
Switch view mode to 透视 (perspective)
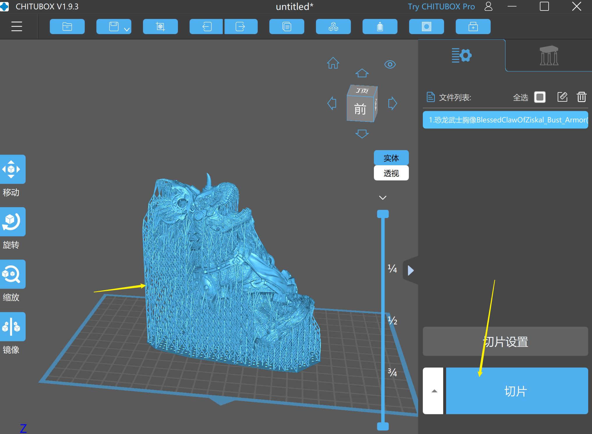pos(391,173)
